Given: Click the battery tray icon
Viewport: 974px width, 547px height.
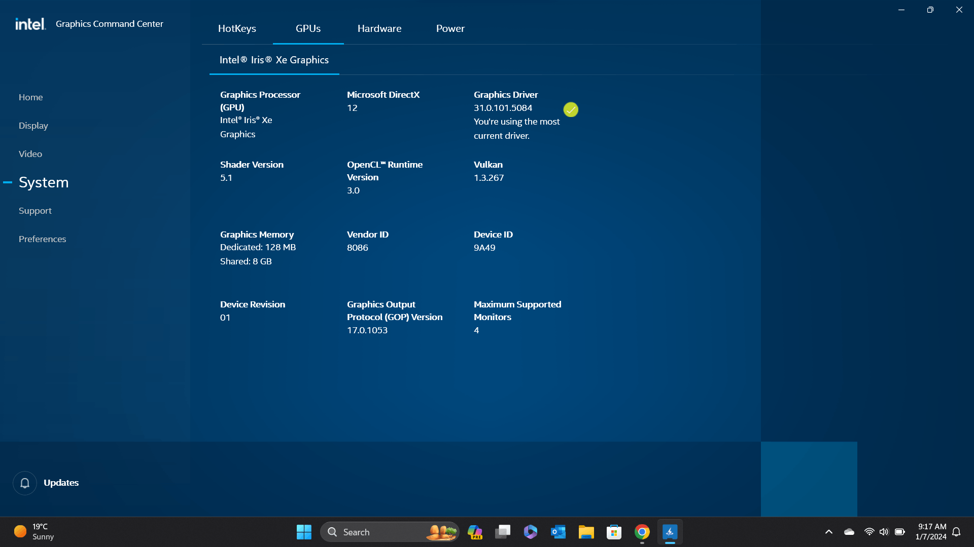Looking at the screenshot, I should [900, 532].
